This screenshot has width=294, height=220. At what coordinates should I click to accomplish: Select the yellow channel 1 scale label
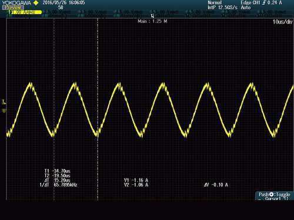pyautogui.click(x=25, y=12)
